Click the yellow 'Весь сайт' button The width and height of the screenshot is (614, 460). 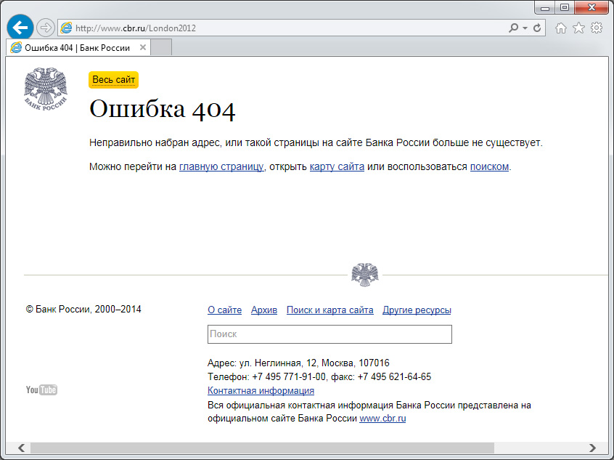coord(113,80)
